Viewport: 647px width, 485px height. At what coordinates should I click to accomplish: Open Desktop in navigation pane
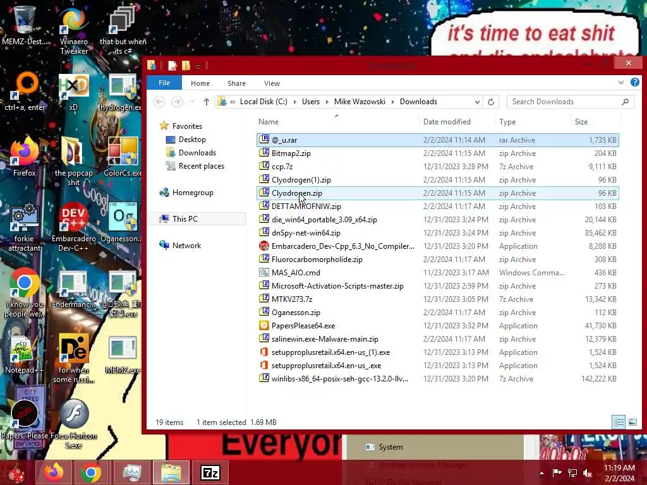click(x=192, y=140)
